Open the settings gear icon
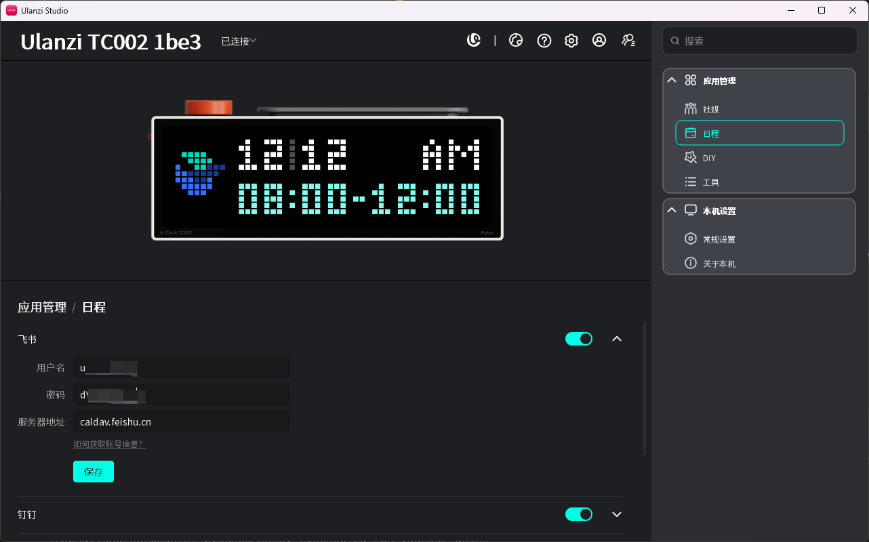 pyautogui.click(x=571, y=41)
